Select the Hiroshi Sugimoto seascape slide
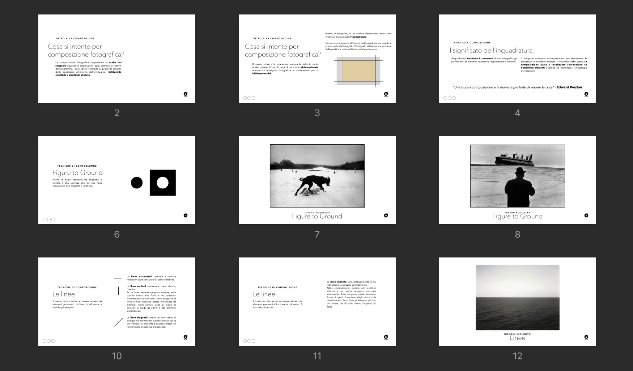The image size is (633, 371). [x=518, y=302]
